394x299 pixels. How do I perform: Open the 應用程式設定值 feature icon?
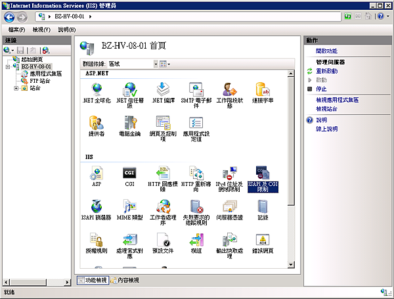click(196, 128)
